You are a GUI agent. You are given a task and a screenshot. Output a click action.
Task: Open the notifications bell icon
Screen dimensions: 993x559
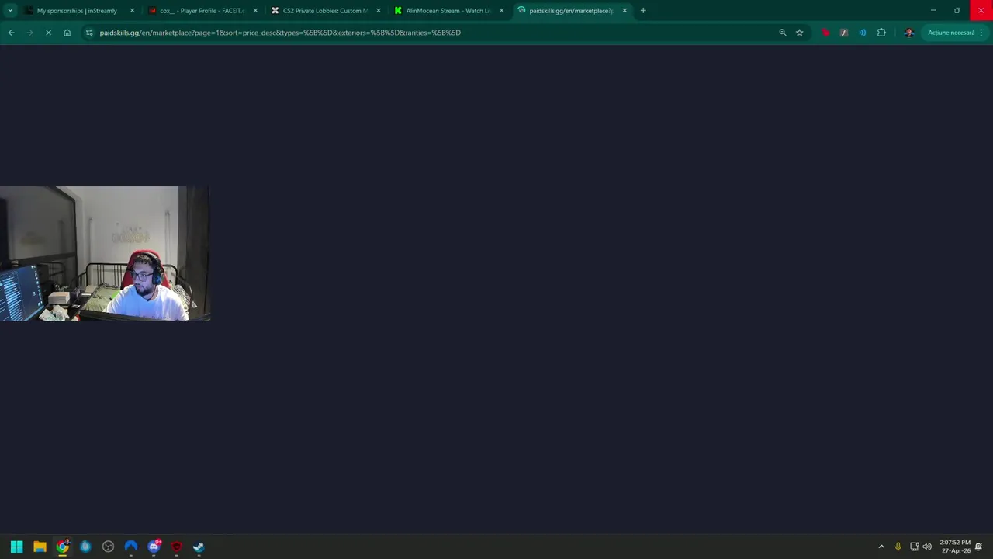(979, 547)
